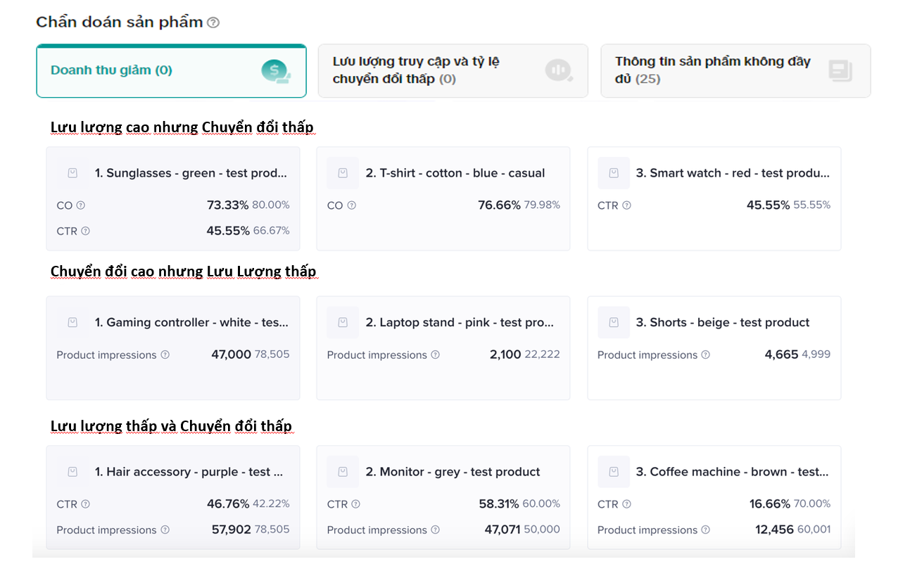Image resolution: width=910 pixels, height=576 pixels.
Task: Open T-shirt - cotton - blue - casual product
Action: [455, 173]
